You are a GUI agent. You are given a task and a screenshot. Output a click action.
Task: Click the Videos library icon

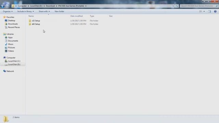pos(6,51)
